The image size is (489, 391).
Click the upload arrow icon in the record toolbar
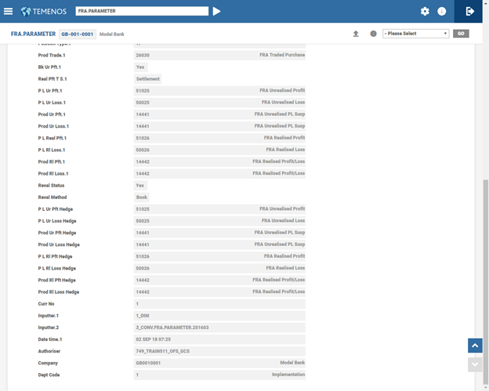pos(356,34)
